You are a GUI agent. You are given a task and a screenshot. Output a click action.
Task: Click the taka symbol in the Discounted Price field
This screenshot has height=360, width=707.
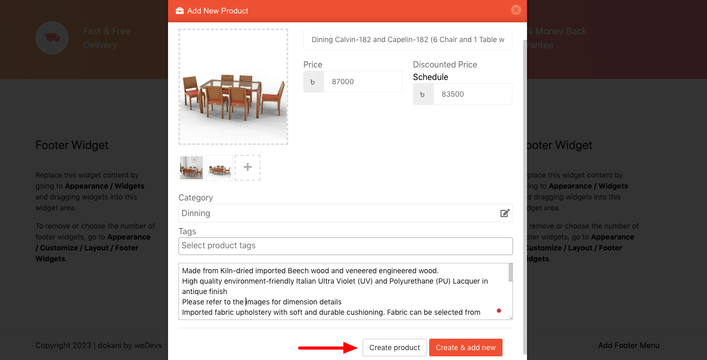[x=423, y=94]
